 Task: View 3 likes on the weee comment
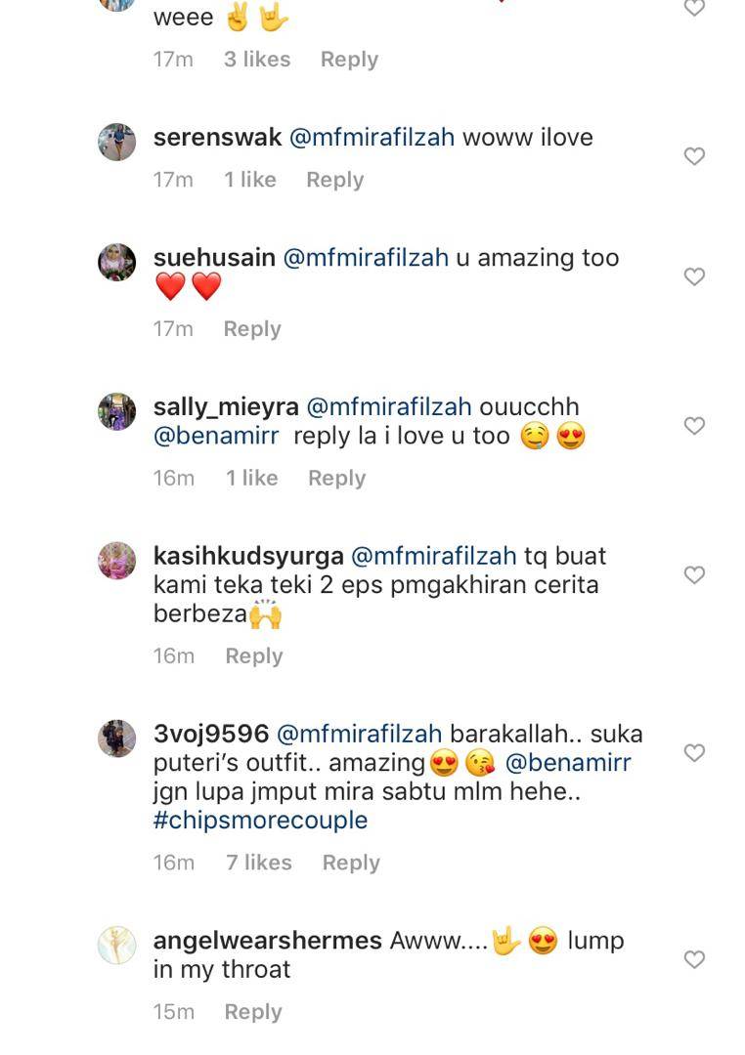coord(257,60)
